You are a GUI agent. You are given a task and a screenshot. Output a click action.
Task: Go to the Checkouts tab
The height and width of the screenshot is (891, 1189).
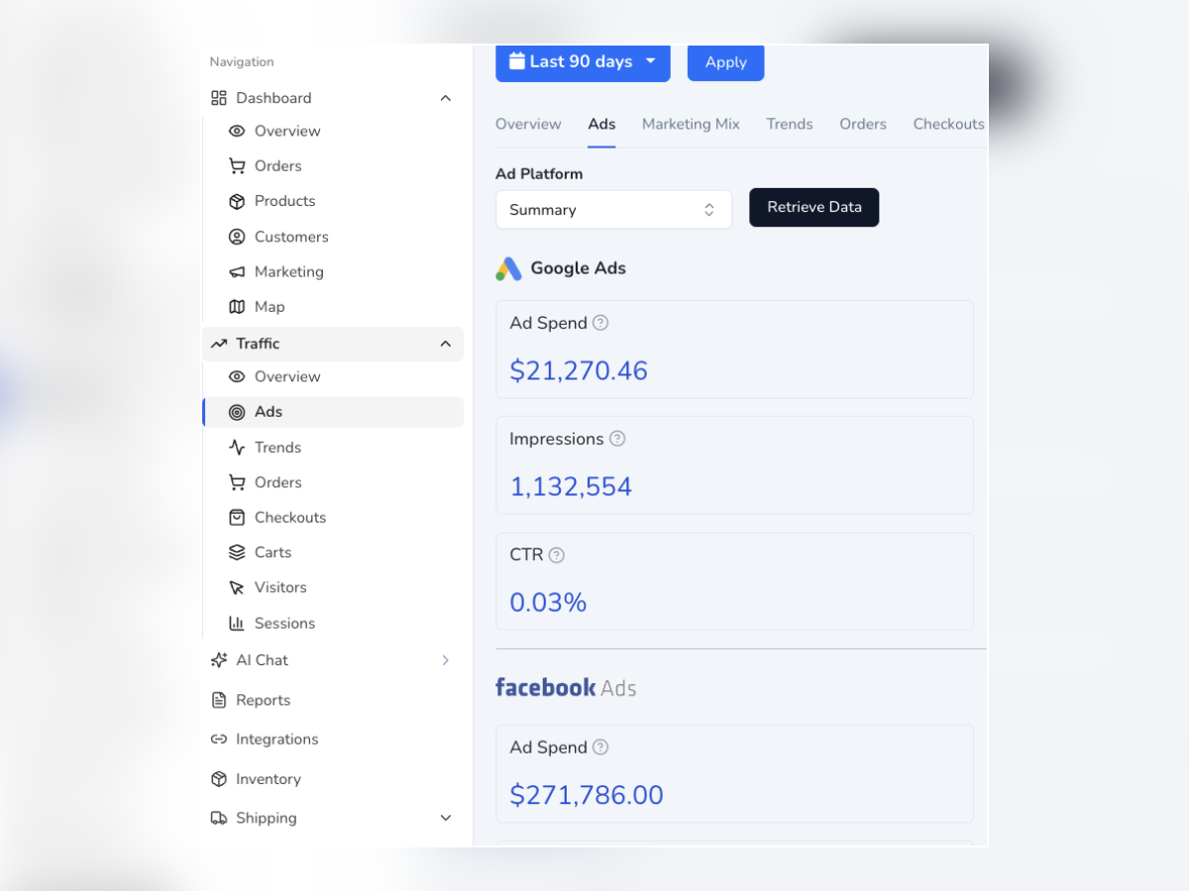(x=949, y=124)
